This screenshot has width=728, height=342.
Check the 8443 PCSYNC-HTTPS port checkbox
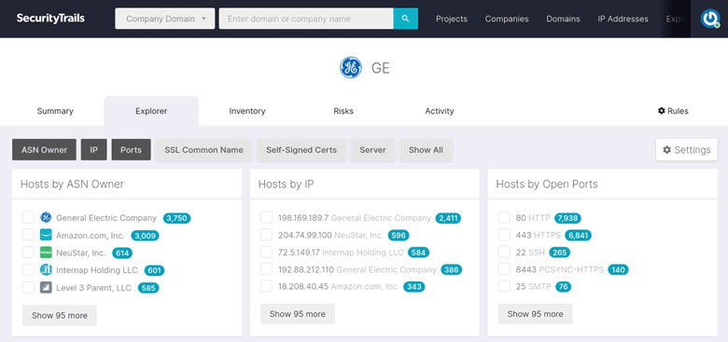point(504,269)
